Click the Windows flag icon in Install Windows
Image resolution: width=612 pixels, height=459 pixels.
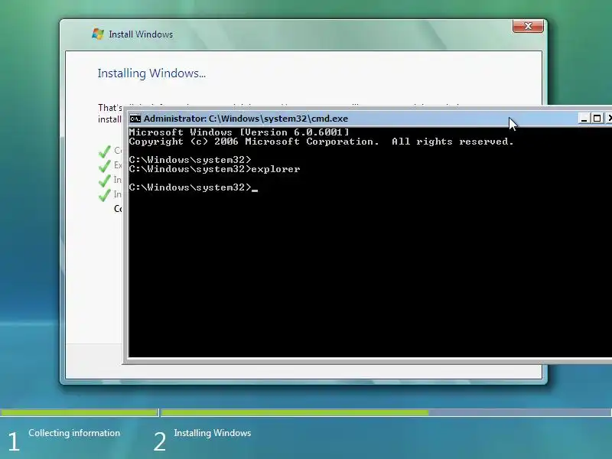98,34
